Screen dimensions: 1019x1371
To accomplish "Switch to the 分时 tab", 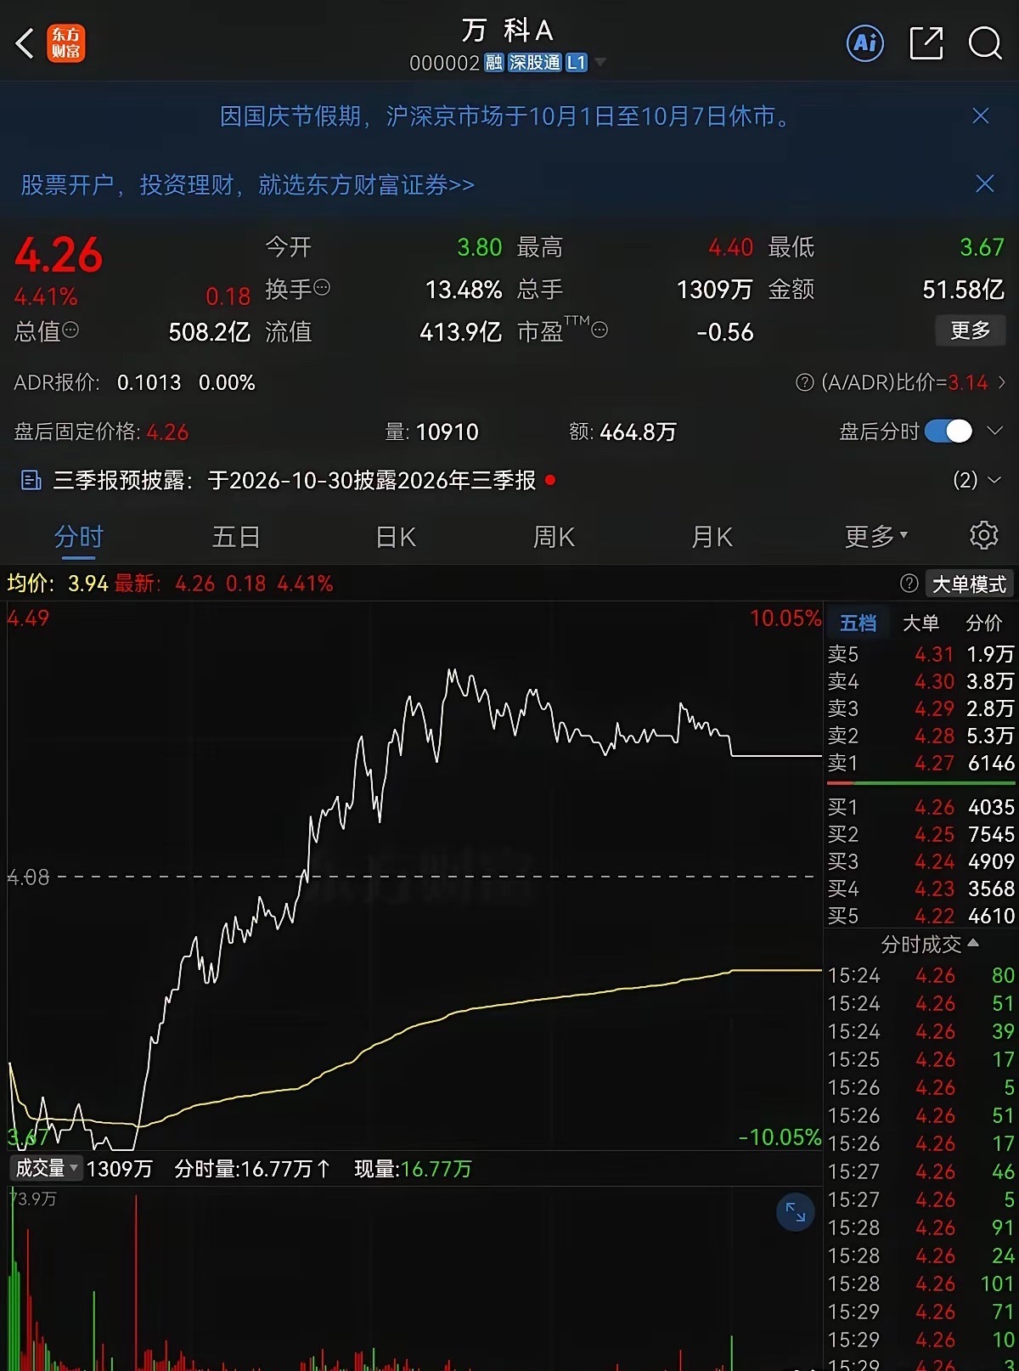I will coord(78,536).
